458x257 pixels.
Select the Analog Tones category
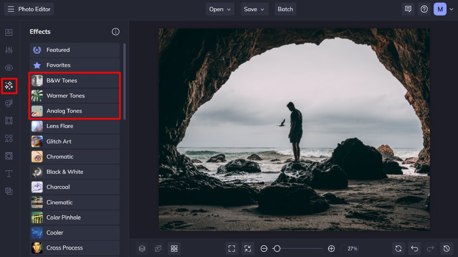tap(75, 111)
